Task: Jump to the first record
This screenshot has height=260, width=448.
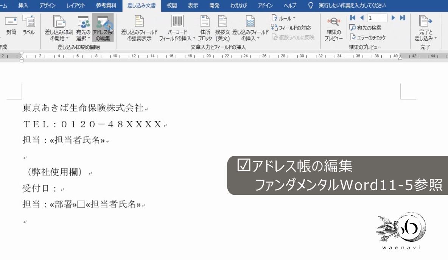Action: (x=352, y=17)
